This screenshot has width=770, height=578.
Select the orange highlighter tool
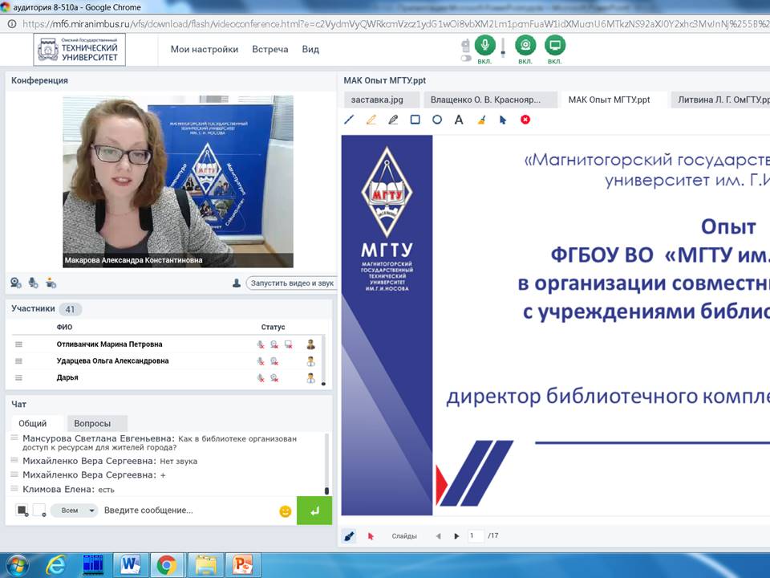tap(371, 120)
